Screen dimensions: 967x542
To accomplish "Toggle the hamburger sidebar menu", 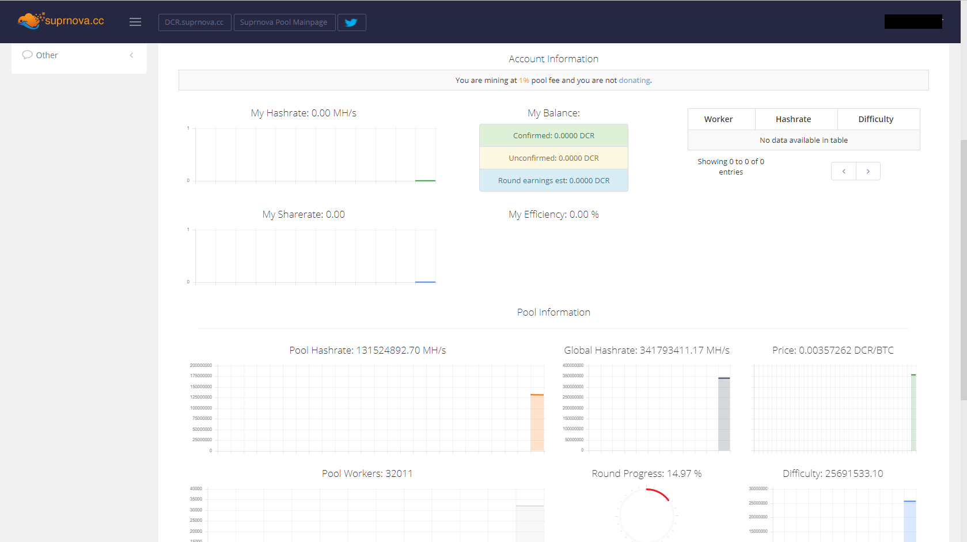I will 135,22.
